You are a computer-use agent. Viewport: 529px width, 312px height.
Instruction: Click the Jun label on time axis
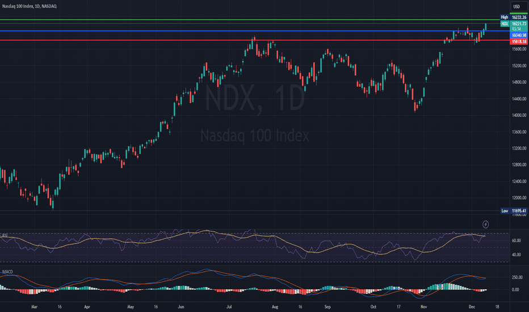pos(181,307)
